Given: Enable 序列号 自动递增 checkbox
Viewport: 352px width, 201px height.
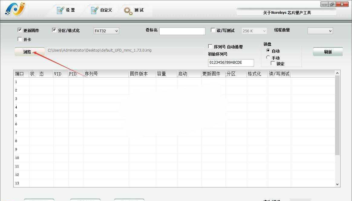Looking at the screenshot, I should [210, 46].
